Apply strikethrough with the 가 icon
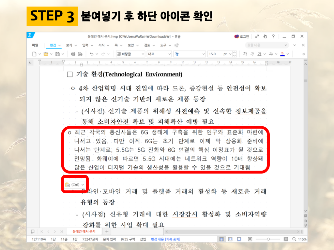The width and height of the screenshot is (334, 250). click(271, 54)
